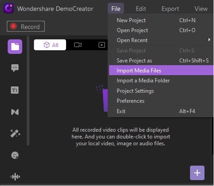Filter media by video clips play icon

coord(102,45)
